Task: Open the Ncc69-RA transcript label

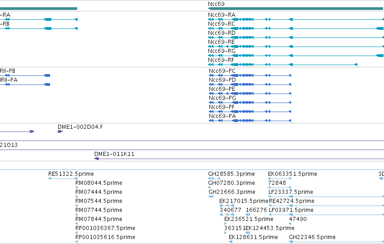Action: [222, 15]
